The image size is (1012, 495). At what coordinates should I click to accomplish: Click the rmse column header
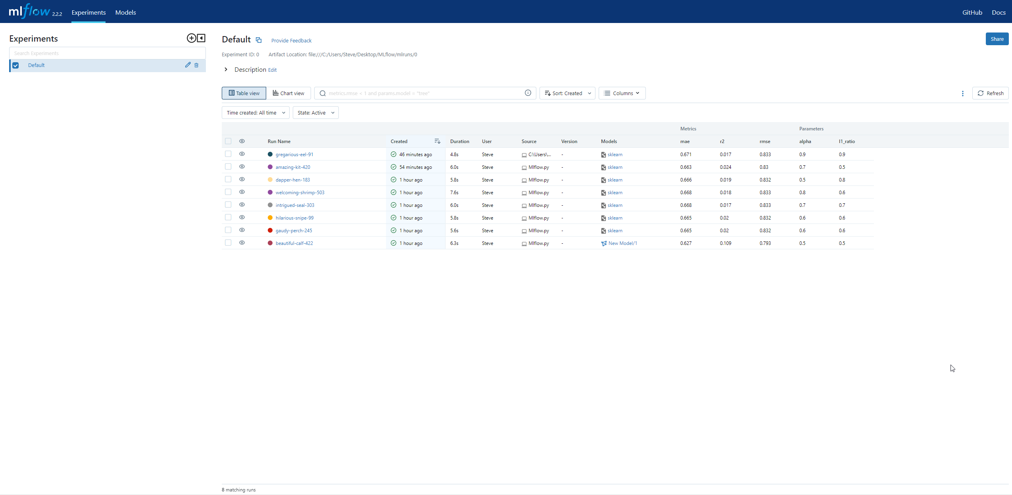[765, 141]
